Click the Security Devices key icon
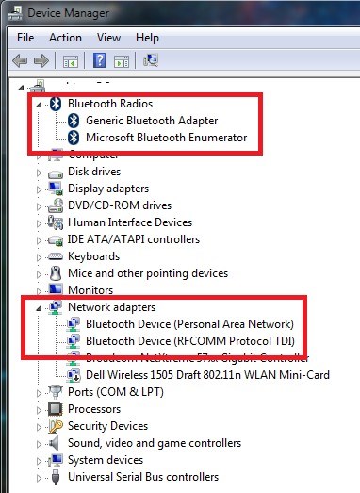This screenshot has width=360, height=493. pos(56,426)
